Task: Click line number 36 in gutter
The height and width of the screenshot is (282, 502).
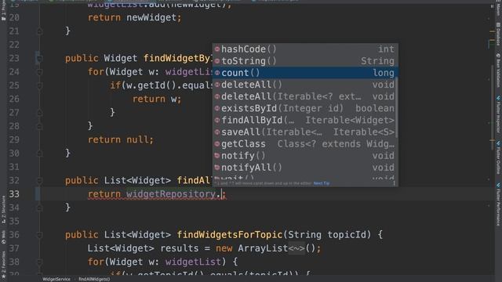Action: 14,235
